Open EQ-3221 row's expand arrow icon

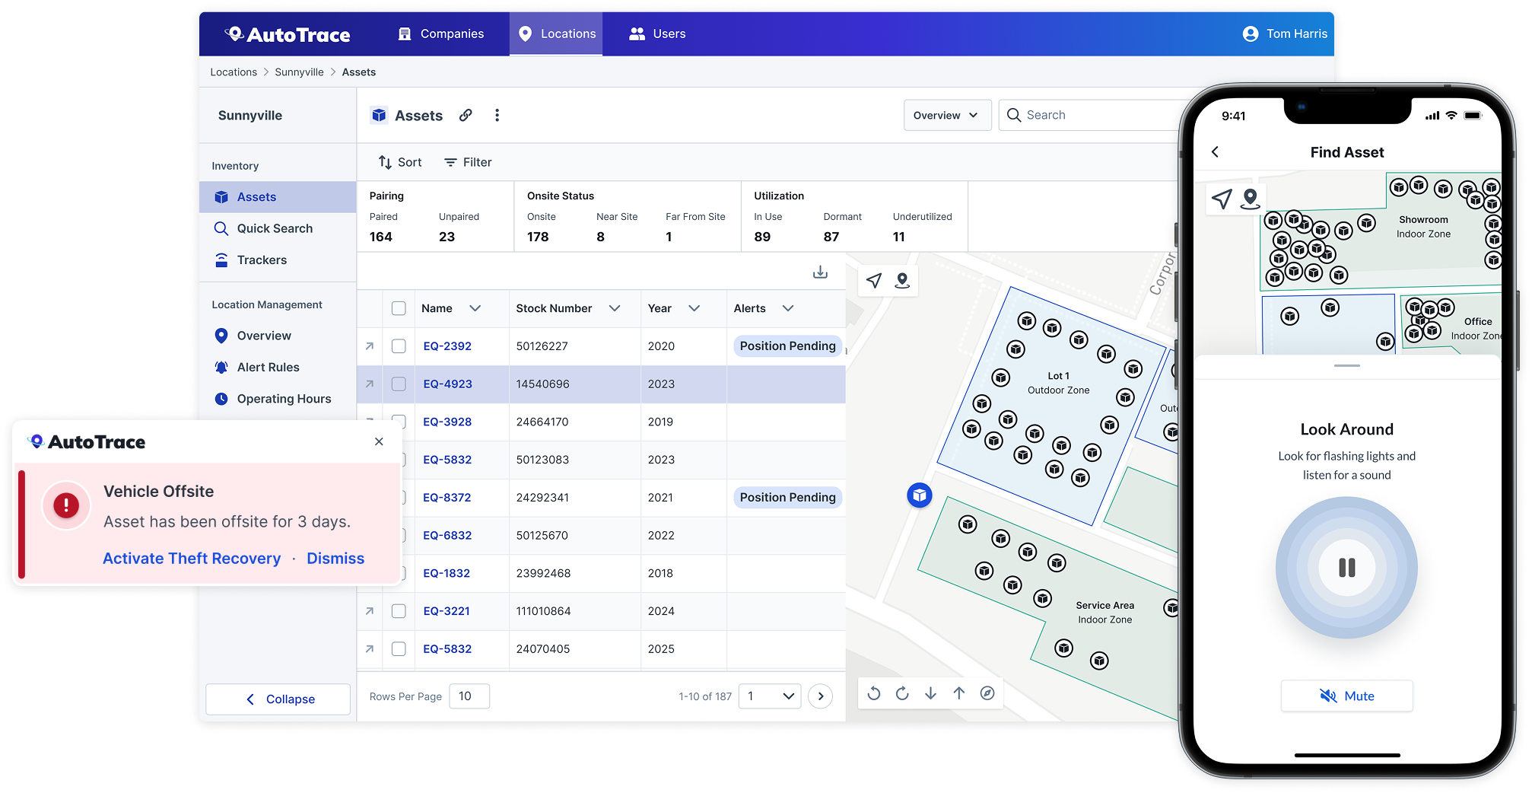click(x=370, y=611)
